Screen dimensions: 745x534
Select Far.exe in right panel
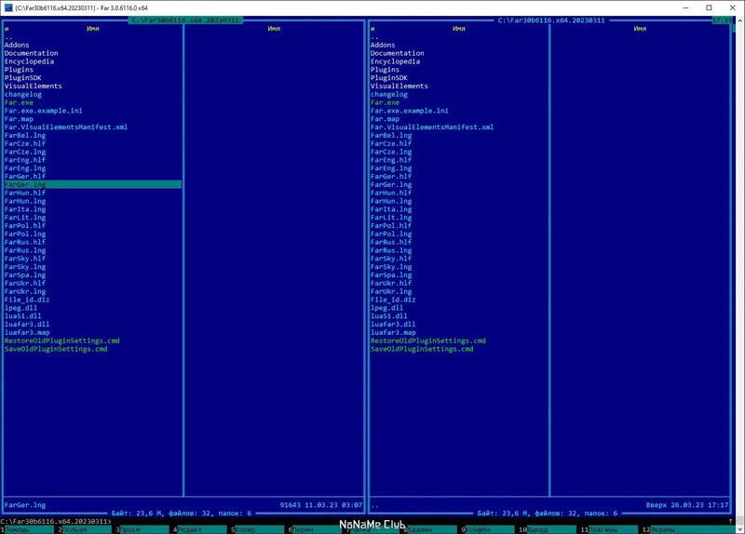pos(385,102)
